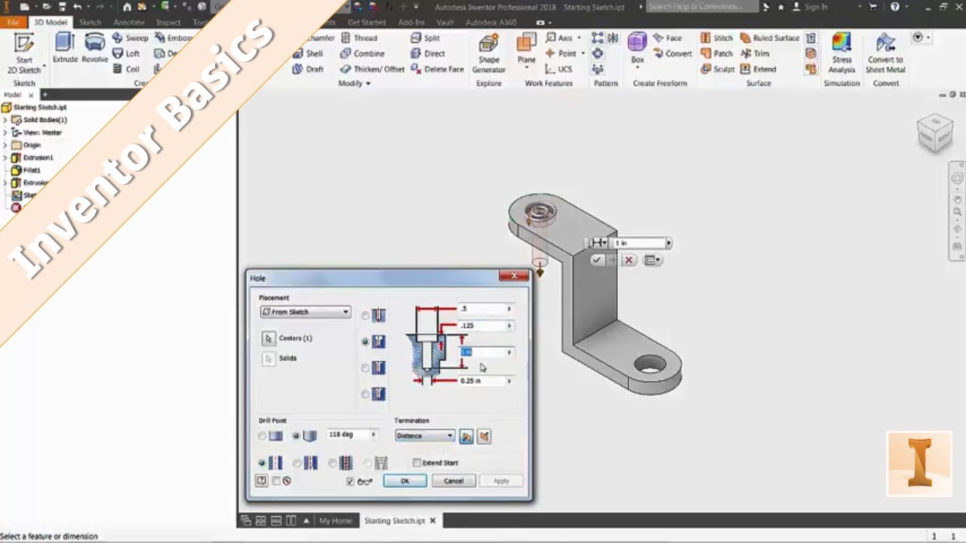
Task: Activate the Combine tool
Action: pos(362,54)
